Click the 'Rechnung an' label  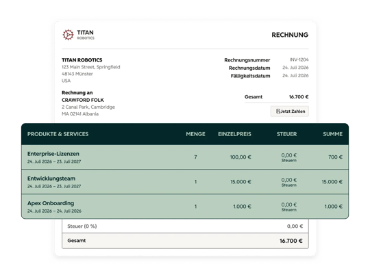[77, 92]
